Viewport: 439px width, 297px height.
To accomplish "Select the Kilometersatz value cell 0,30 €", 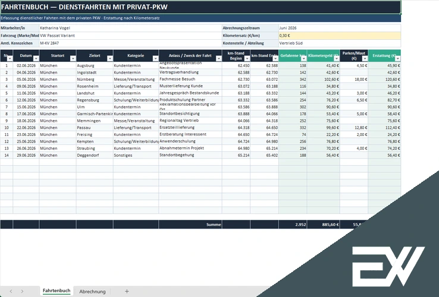I will click(x=340, y=36).
